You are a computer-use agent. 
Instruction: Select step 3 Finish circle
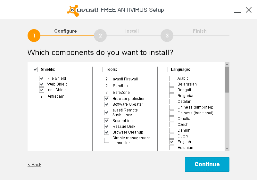[x=167, y=36]
